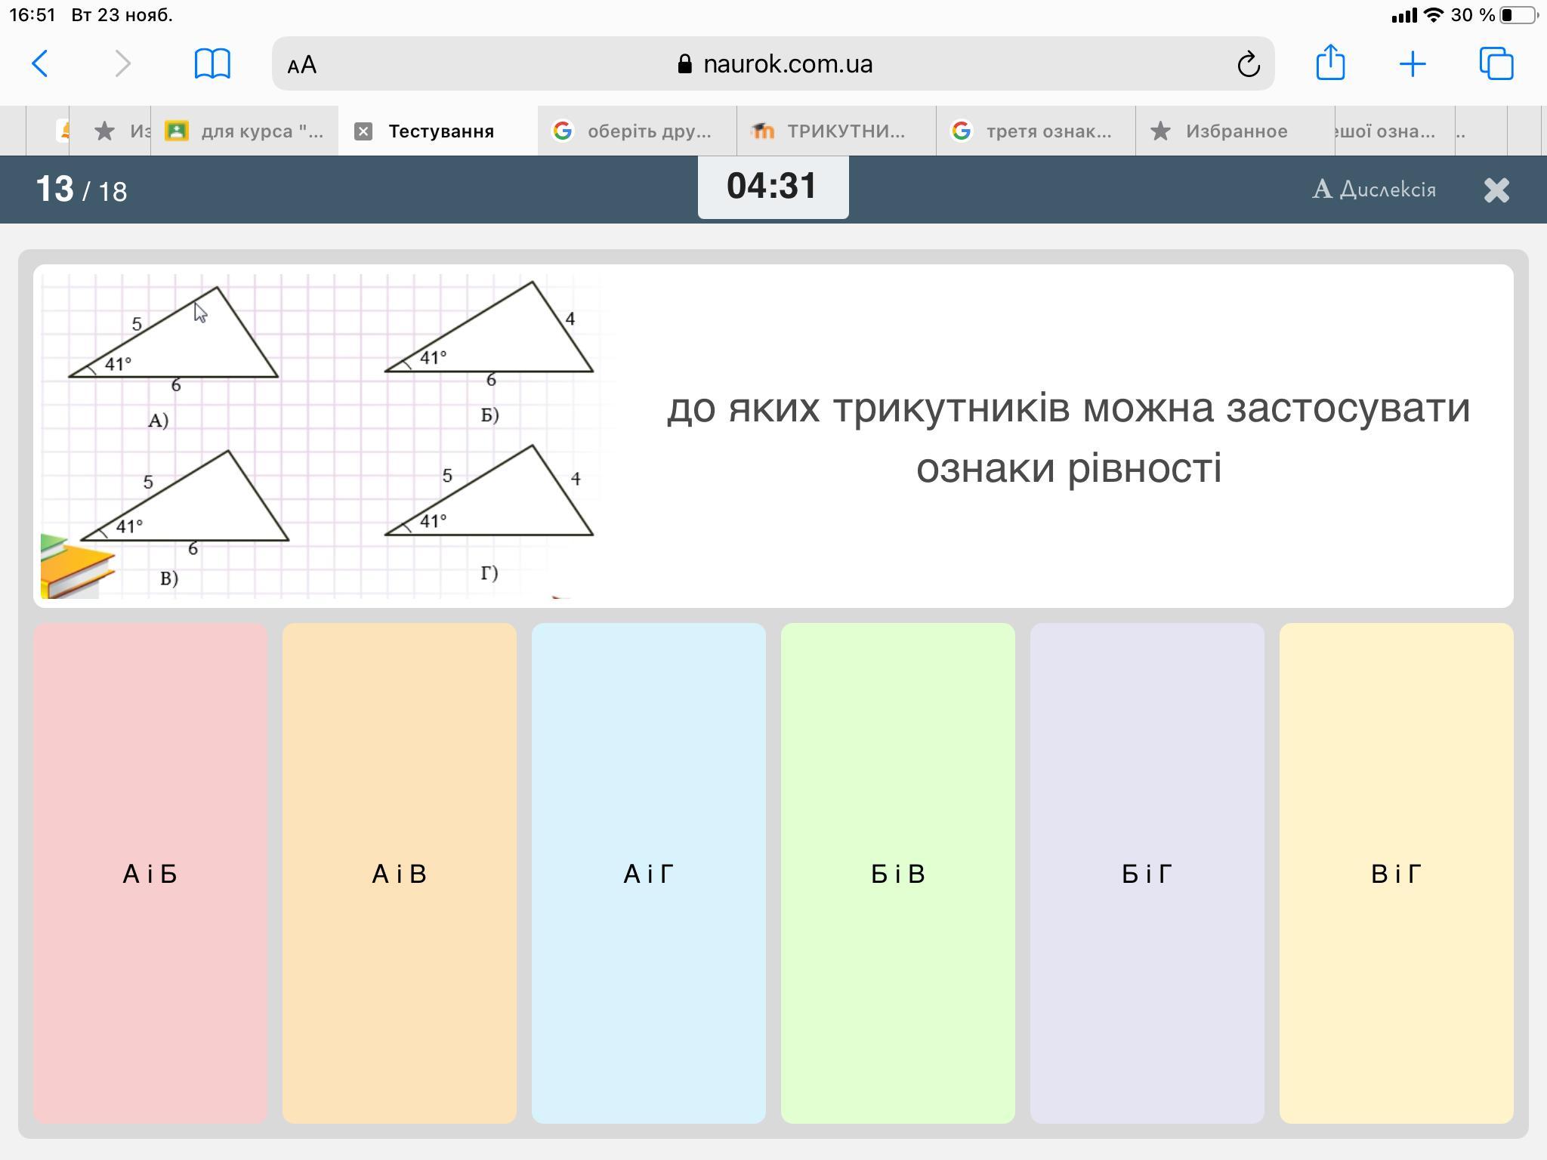Open the share sheet icon
The width and height of the screenshot is (1547, 1160).
pyautogui.click(x=1330, y=63)
